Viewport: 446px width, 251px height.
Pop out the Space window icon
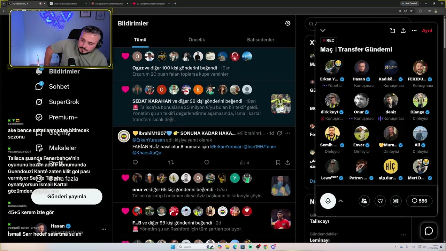[392, 31]
